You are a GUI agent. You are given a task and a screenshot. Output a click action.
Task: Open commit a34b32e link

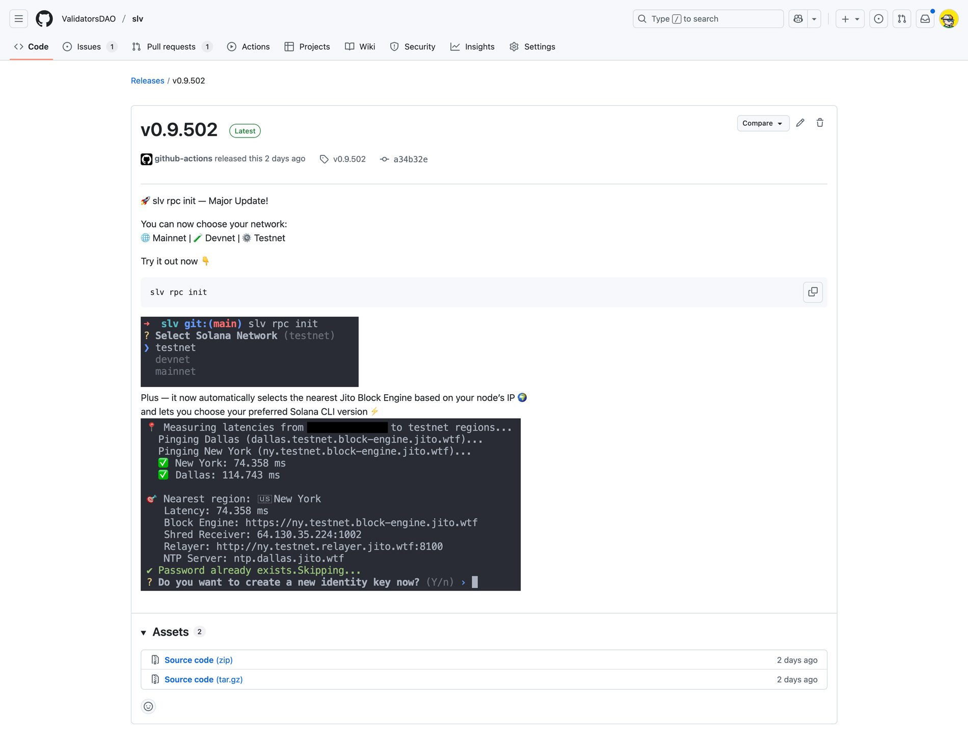click(410, 159)
